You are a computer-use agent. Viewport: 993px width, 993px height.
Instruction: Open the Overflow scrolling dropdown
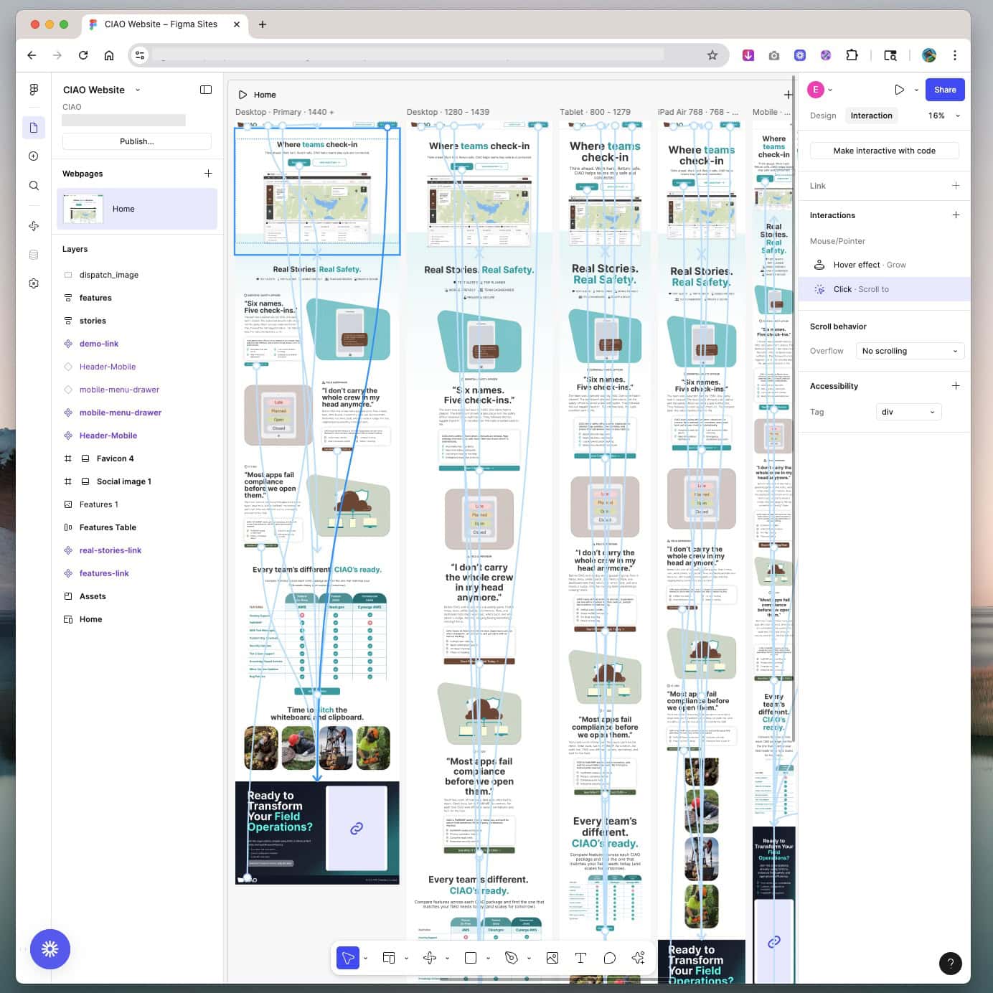point(909,351)
